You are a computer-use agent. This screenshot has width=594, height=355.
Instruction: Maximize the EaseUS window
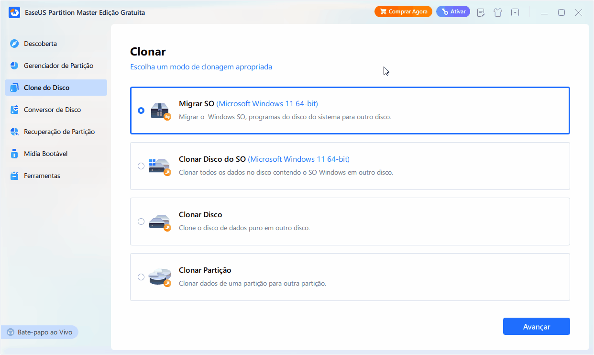[561, 12]
